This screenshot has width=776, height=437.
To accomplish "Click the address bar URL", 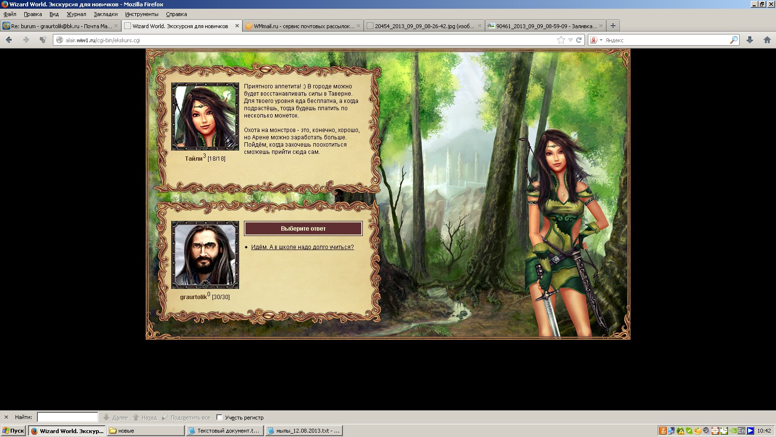I will (x=103, y=40).
